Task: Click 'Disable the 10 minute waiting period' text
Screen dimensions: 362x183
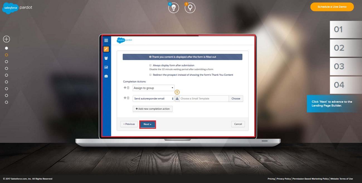Action: pos(181,69)
